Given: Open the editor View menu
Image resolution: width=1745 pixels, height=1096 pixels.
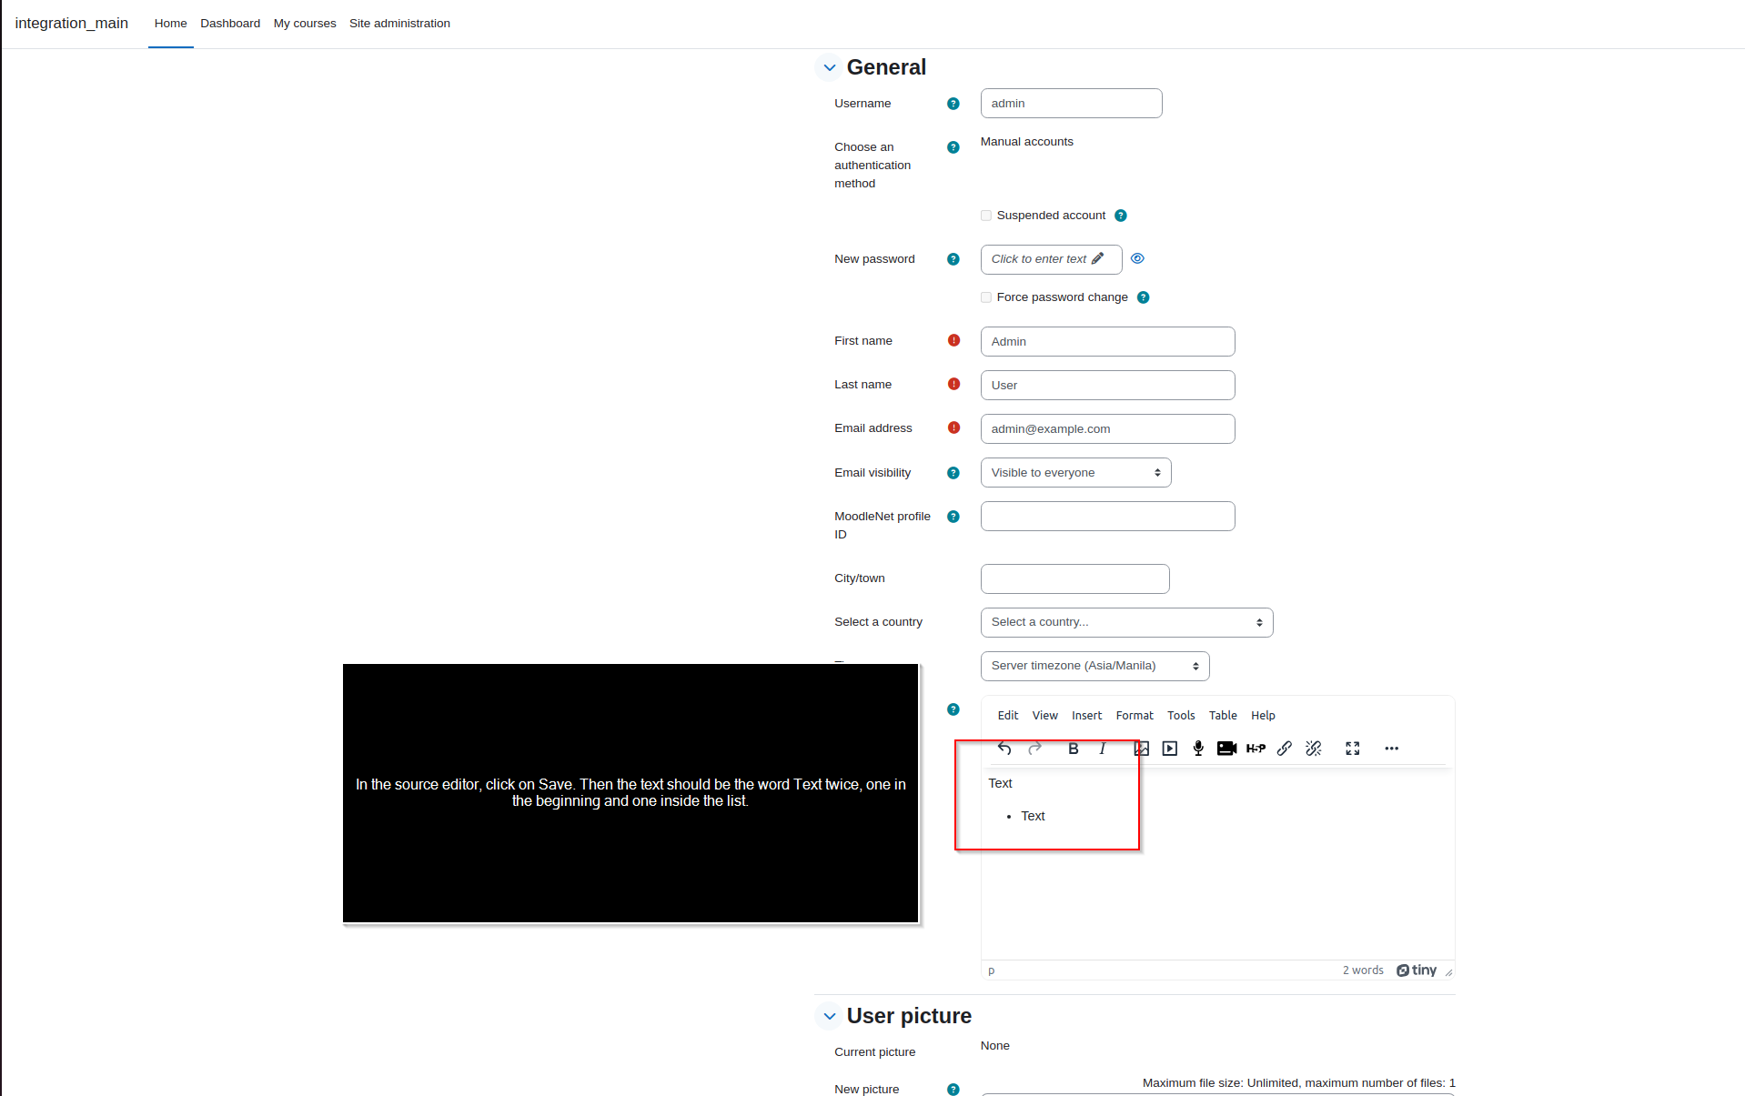Looking at the screenshot, I should 1044,716.
